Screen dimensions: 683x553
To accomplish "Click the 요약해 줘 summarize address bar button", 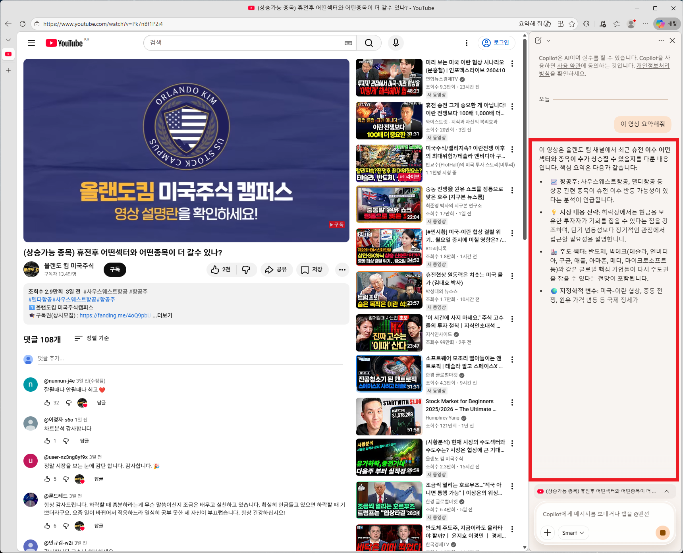I will coord(534,24).
